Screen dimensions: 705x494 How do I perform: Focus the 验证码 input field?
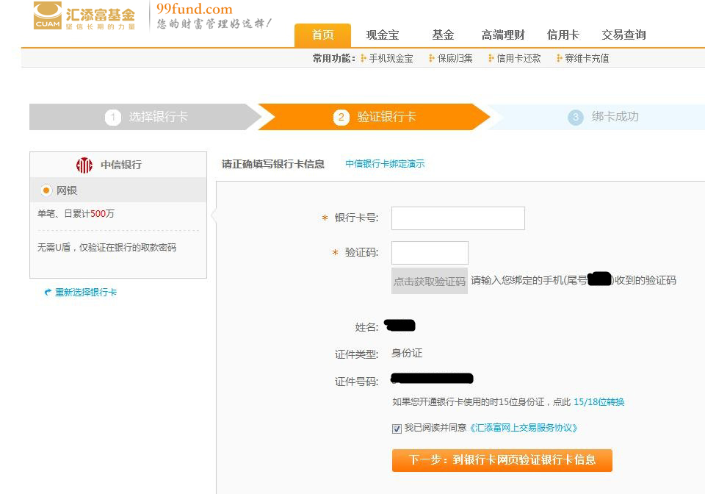pyautogui.click(x=430, y=253)
